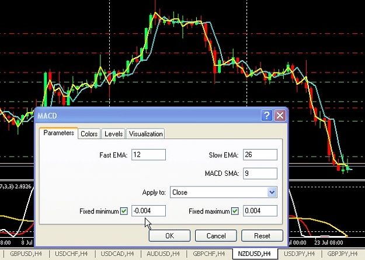Switch to GBPCHF,H4 chart tab
This screenshot has height=260, width=365.
pyautogui.click(x=209, y=254)
